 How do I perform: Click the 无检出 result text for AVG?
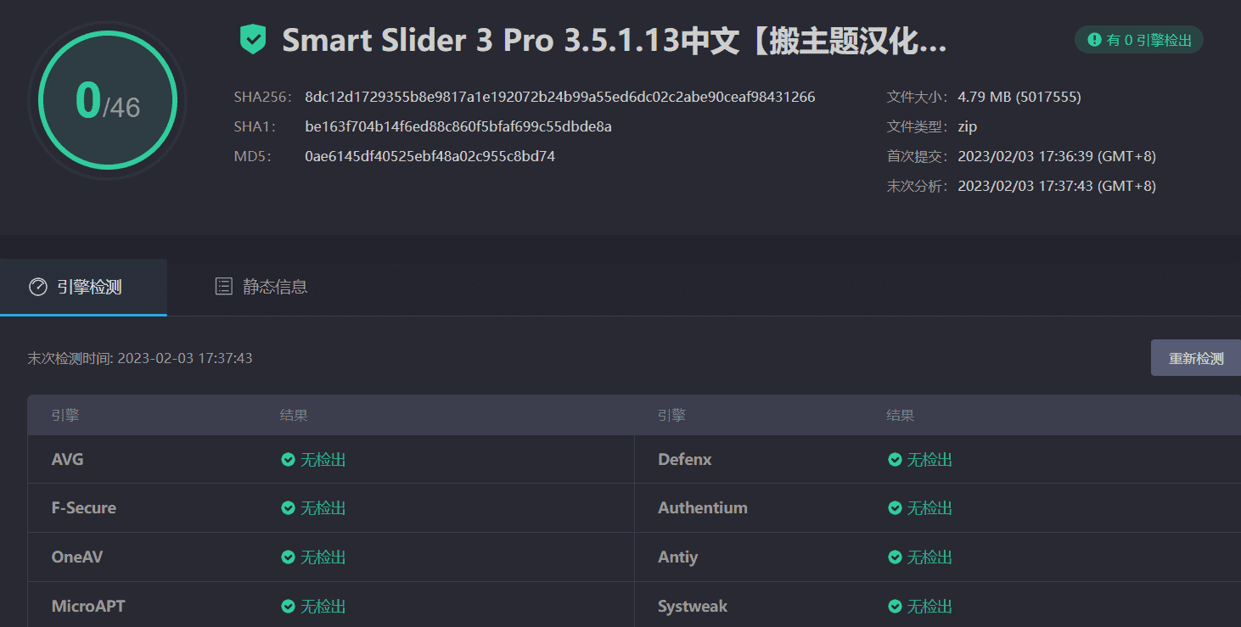click(323, 460)
